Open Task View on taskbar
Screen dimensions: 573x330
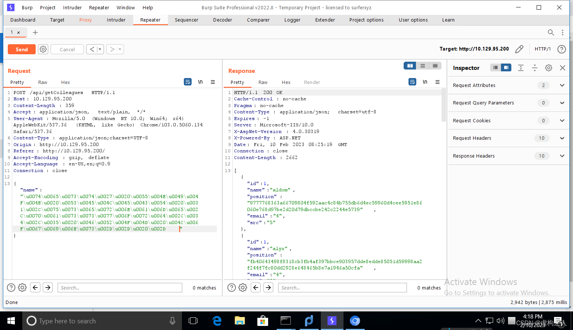(x=193, y=321)
